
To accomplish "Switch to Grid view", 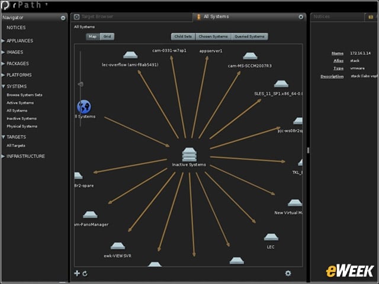I will tap(107, 37).
